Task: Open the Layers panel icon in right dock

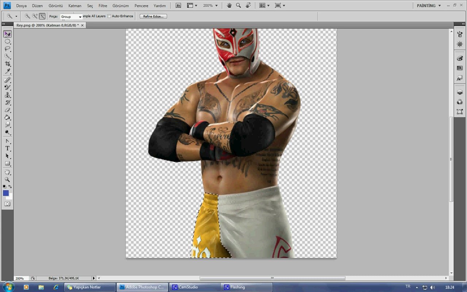Action: [x=460, y=92]
